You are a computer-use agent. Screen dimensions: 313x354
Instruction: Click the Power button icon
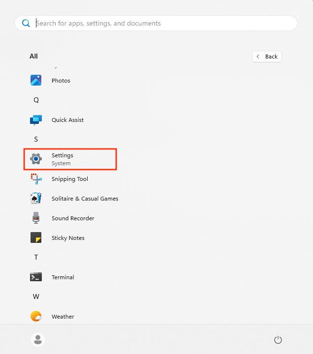tap(278, 340)
